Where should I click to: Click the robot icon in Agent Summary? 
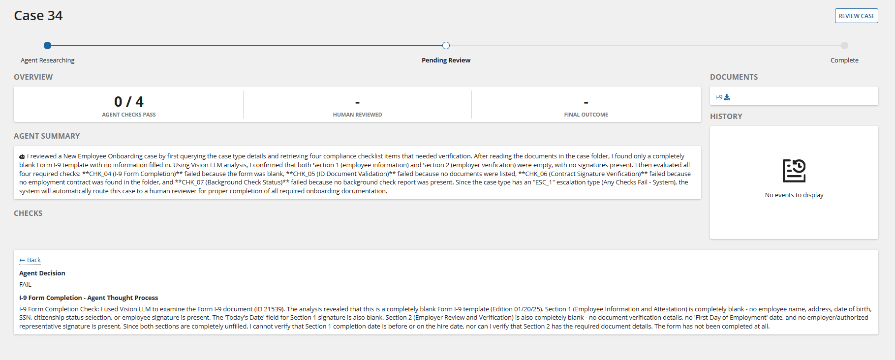[x=22, y=157]
